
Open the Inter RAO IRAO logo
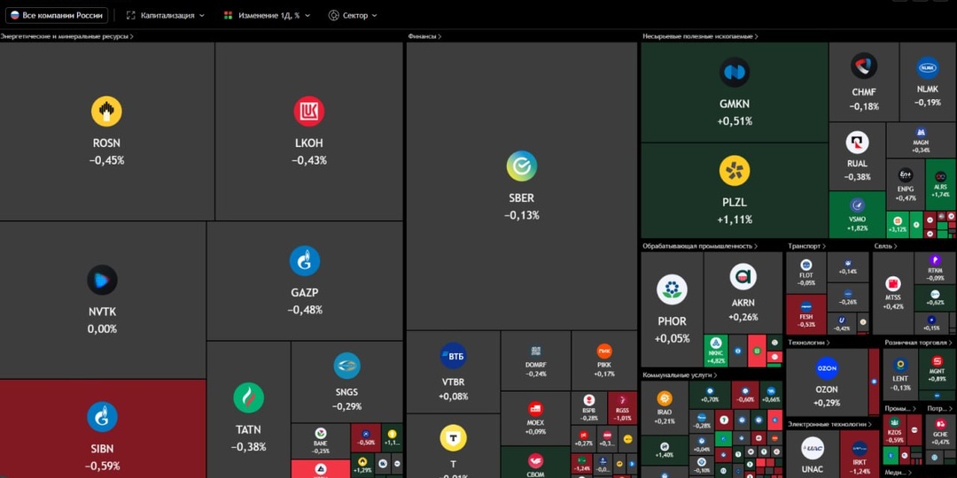[665, 398]
